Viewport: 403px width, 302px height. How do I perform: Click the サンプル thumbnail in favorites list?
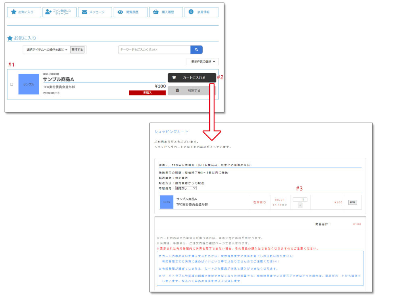point(29,84)
